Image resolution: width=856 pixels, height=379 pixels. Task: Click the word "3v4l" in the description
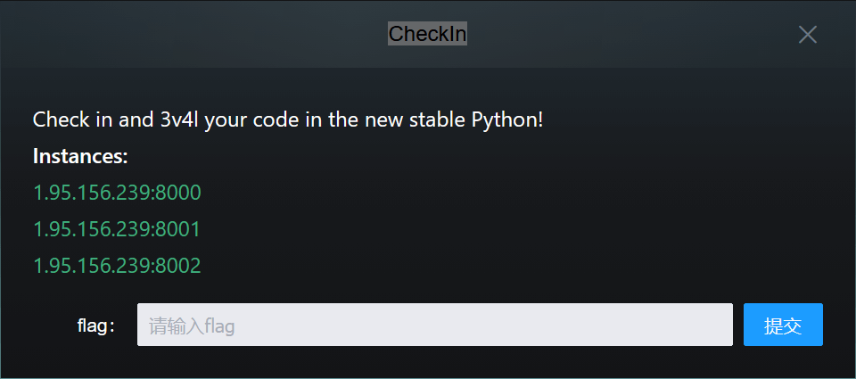tap(178, 119)
